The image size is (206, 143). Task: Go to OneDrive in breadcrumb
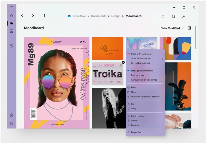pos(80,16)
